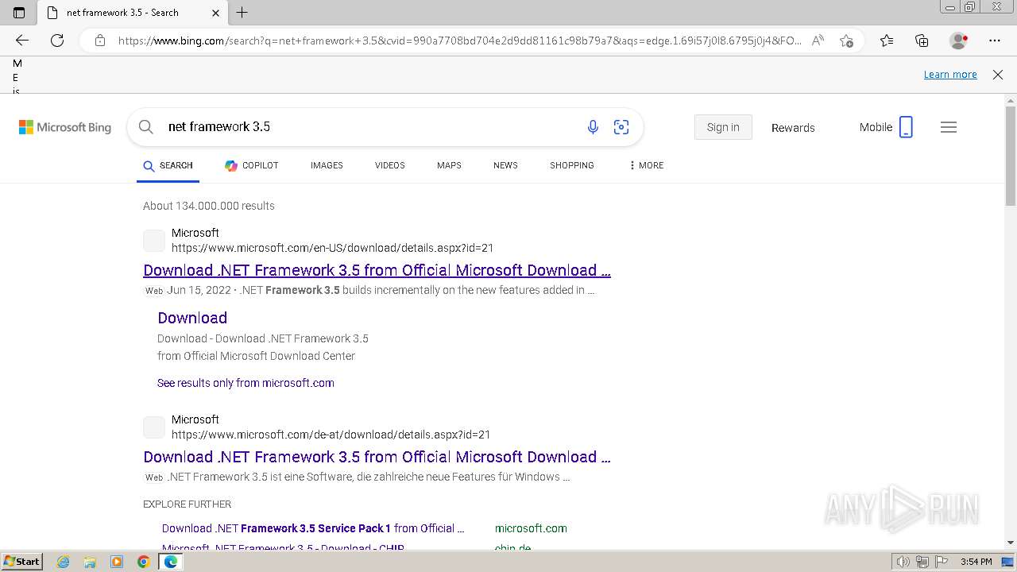Open second 'Download .NET Framework 3.5' result title
The image size is (1017, 572).
pos(377,457)
